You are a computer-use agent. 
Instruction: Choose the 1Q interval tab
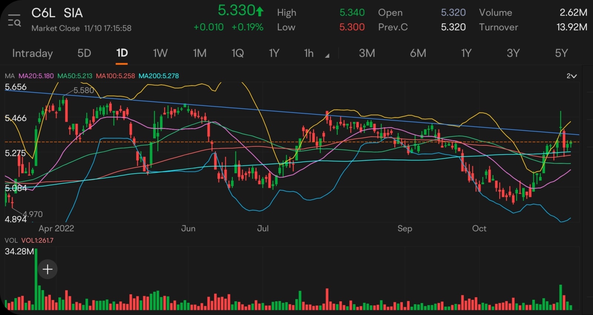tap(238, 53)
